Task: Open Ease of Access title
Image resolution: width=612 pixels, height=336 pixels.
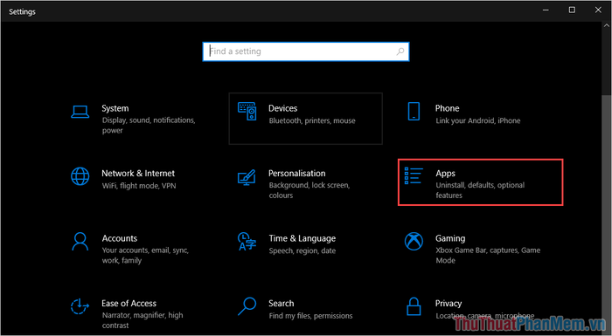Action: [129, 303]
